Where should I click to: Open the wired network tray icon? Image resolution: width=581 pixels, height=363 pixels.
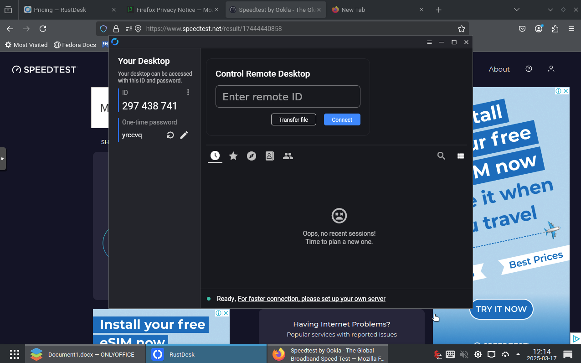pyautogui.click(x=491, y=354)
